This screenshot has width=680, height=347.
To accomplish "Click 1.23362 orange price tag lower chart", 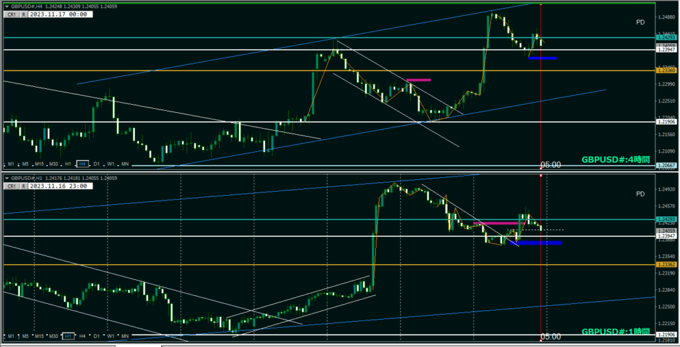I will pyautogui.click(x=665, y=264).
